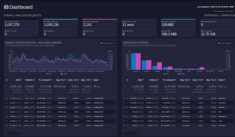Viewport: 235px width, 137px height.
Task: Select the 29/May/2016 row date
Action: [x=98, y=98]
